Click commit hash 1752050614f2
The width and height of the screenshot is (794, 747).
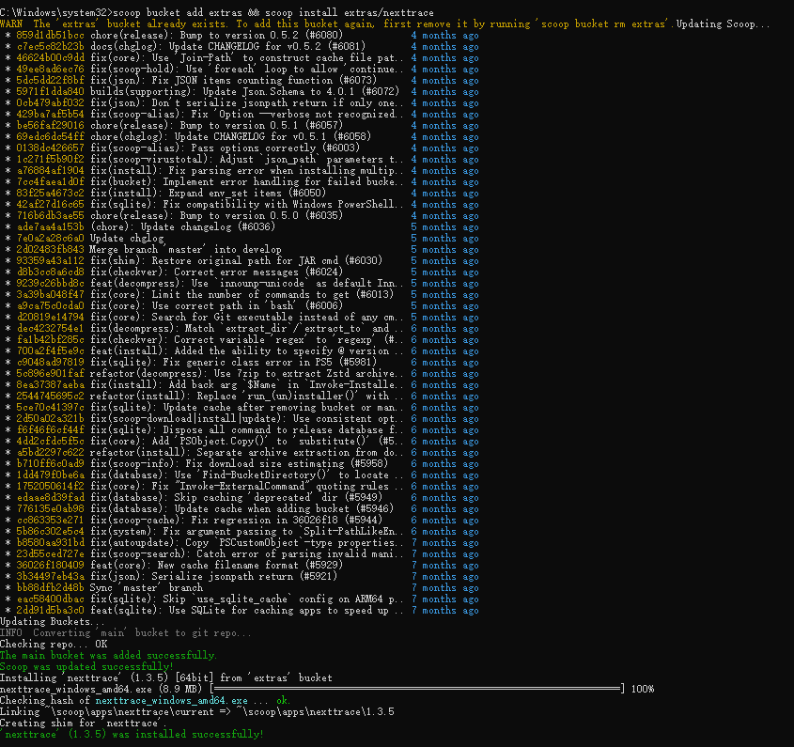tap(50, 486)
